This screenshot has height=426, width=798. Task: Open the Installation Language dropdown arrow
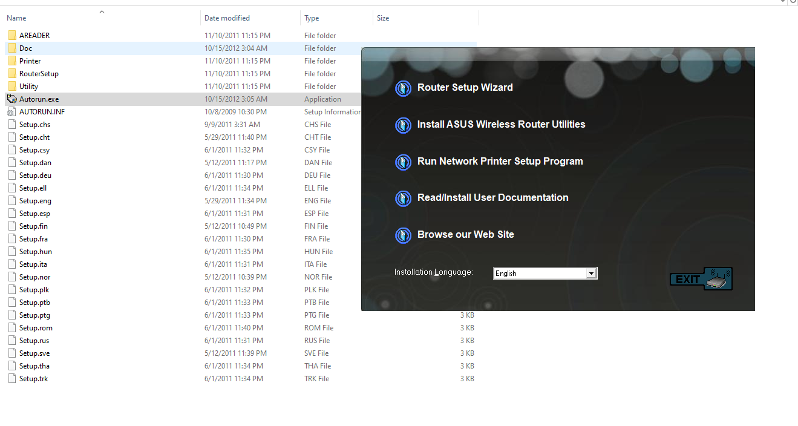591,274
